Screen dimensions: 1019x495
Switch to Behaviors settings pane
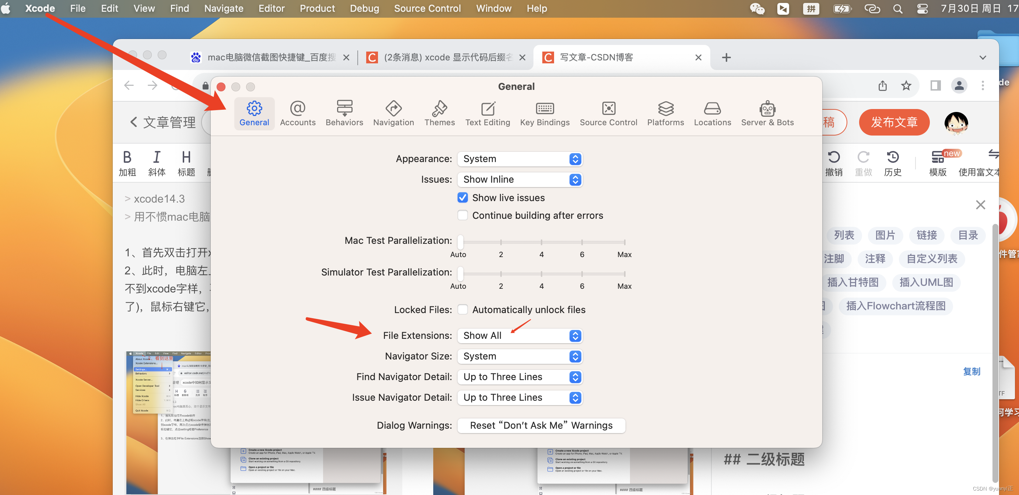tap(344, 113)
